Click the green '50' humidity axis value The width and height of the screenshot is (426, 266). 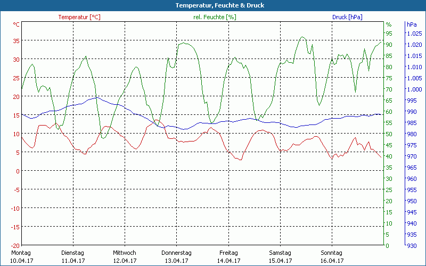(x=389, y=134)
